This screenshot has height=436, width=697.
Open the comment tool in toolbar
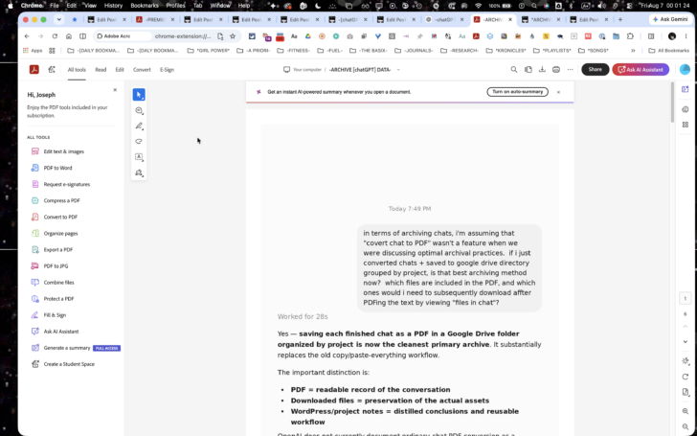click(139, 110)
